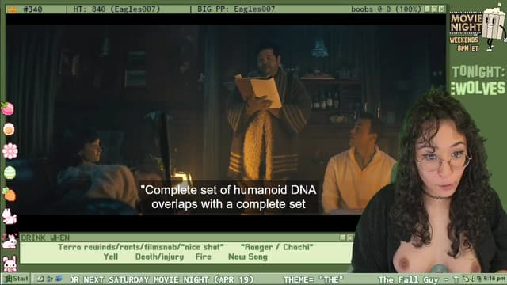Click the hopping pink bunny icon

pos(9,216)
